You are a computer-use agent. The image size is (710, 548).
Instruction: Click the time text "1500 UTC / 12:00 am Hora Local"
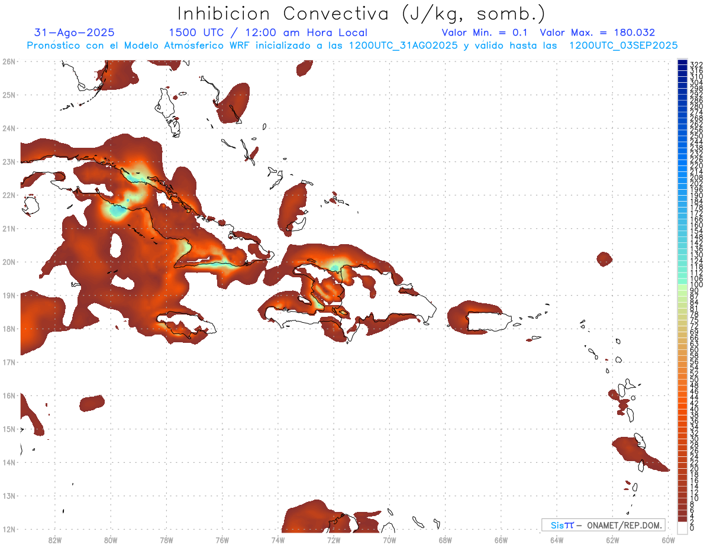[268, 33]
